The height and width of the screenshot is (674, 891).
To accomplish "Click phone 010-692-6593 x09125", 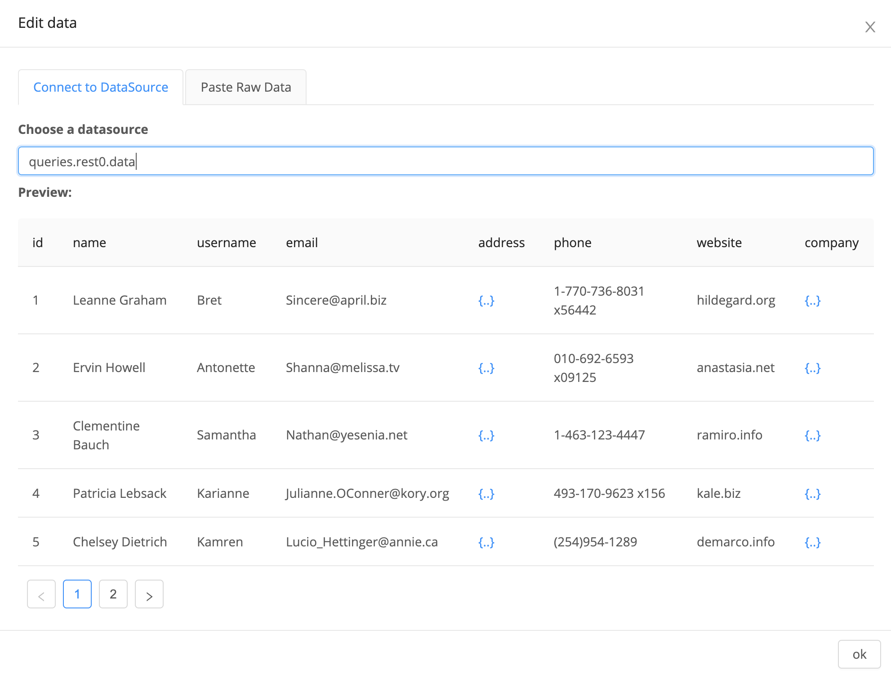I will tap(594, 368).
